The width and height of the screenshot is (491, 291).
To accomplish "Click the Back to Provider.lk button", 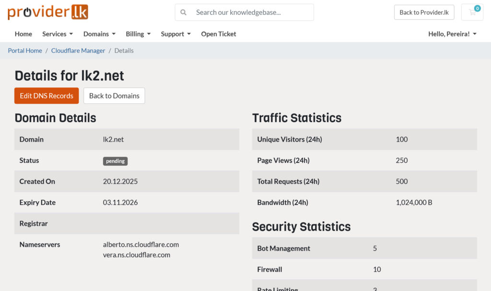I will click(x=424, y=12).
